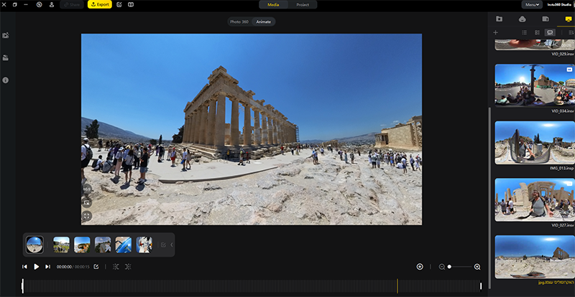575x297 pixels.
Task: Click the trim start bracket icon
Action: (x=116, y=267)
